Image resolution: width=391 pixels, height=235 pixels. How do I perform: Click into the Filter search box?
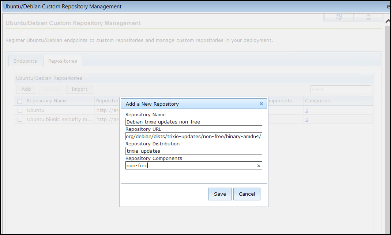coord(341,89)
